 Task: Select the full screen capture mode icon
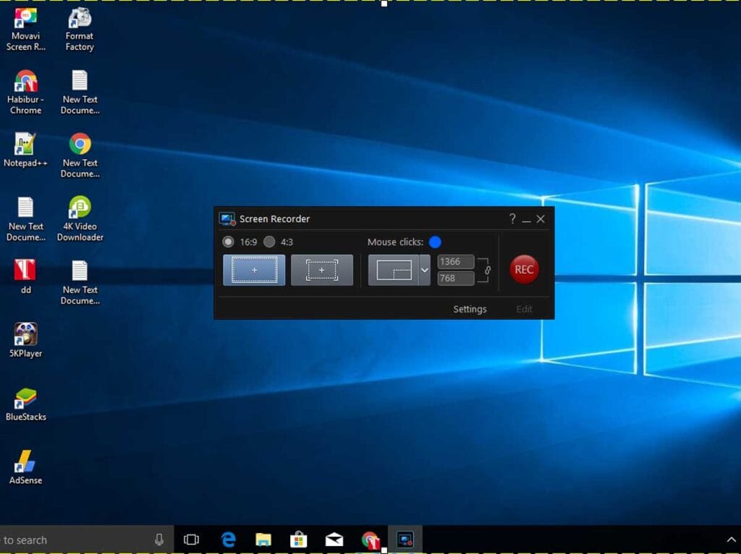click(253, 269)
